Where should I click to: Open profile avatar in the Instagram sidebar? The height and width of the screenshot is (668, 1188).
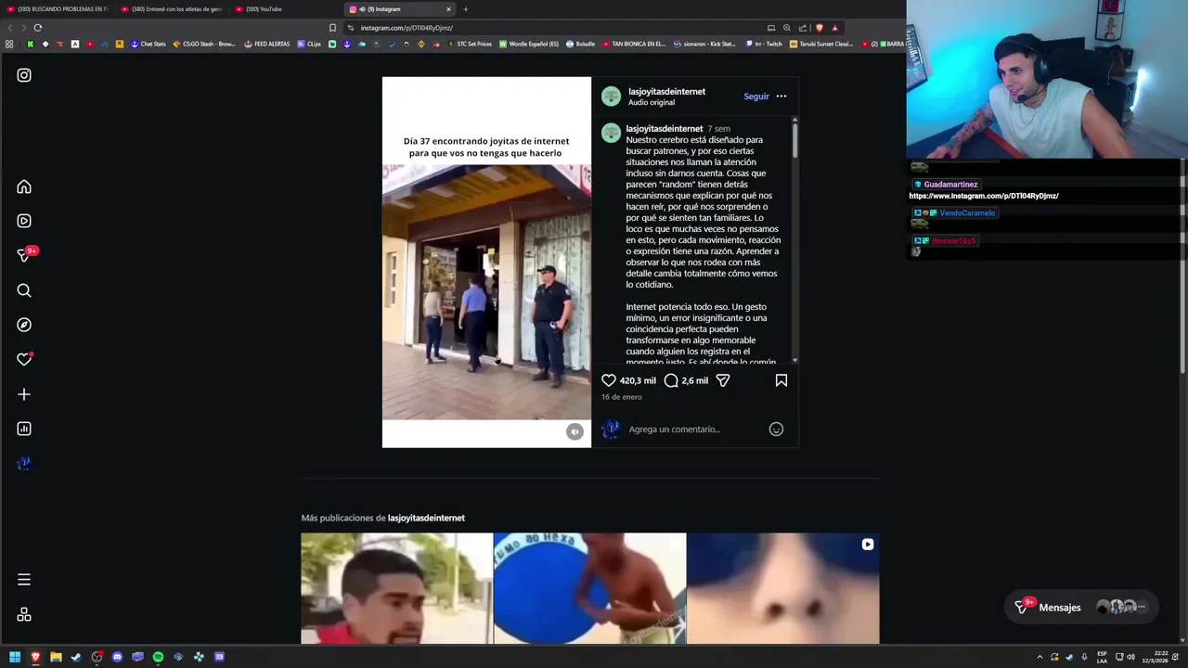pos(24,463)
